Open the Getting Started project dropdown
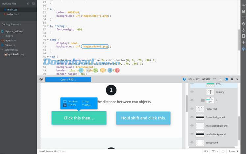This screenshot has height=154, width=247. [11, 24]
